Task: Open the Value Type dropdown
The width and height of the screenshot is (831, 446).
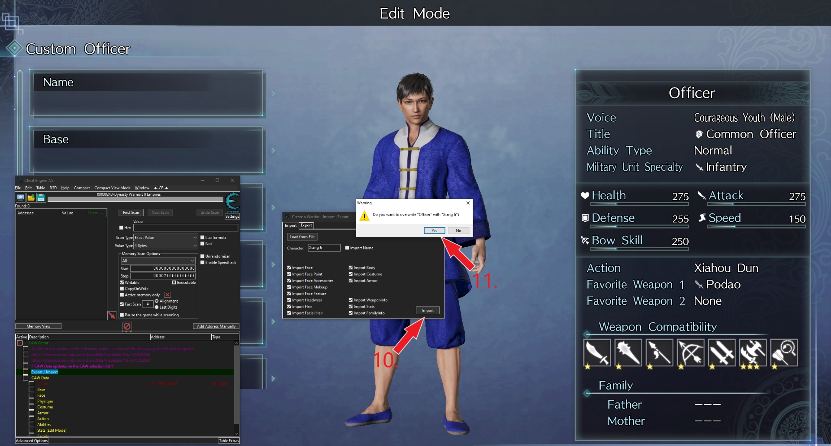Action: 166,246
